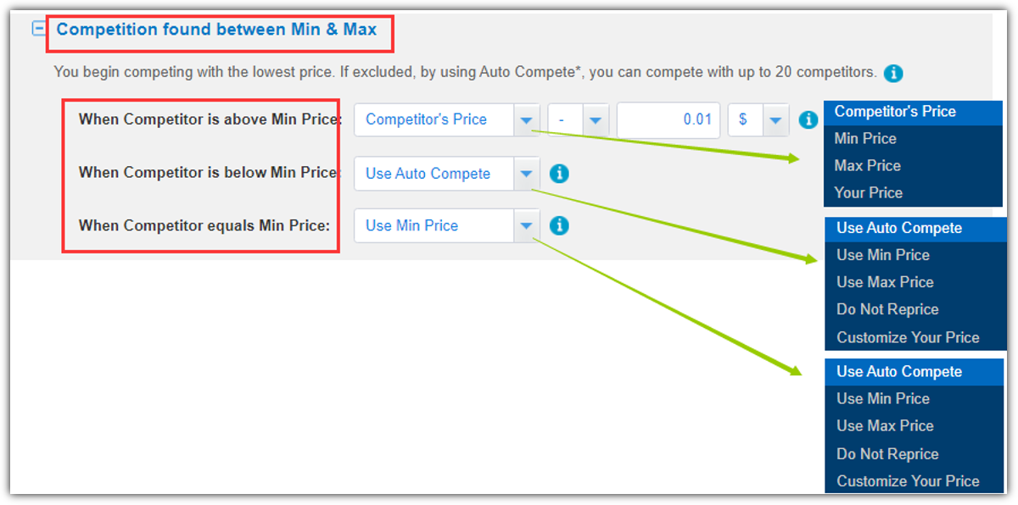Click the 0.01 amount input field
1018x505 pixels.
pyautogui.click(x=668, y=120)
